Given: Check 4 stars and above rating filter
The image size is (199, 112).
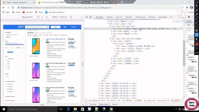Looking at the screenshot, I should (6, 84).
